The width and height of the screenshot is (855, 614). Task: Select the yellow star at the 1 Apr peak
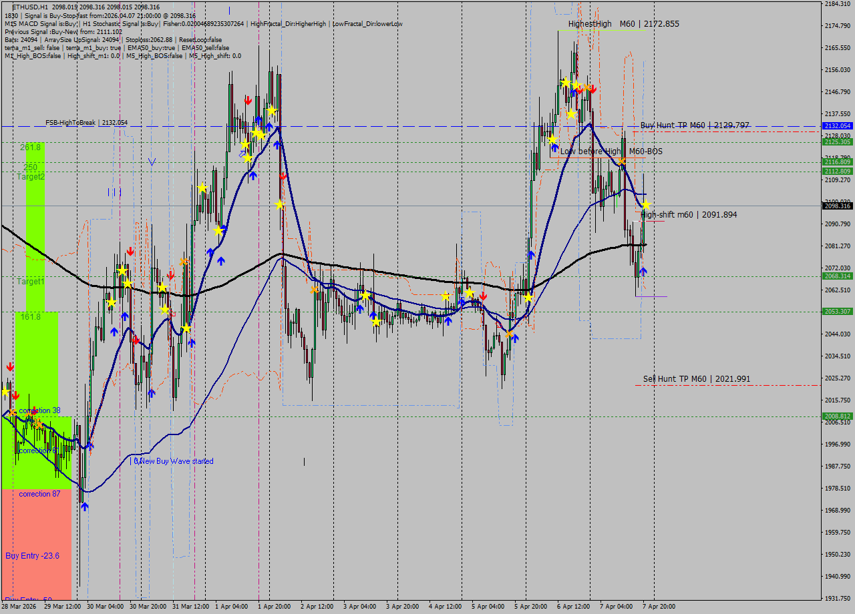271,110
